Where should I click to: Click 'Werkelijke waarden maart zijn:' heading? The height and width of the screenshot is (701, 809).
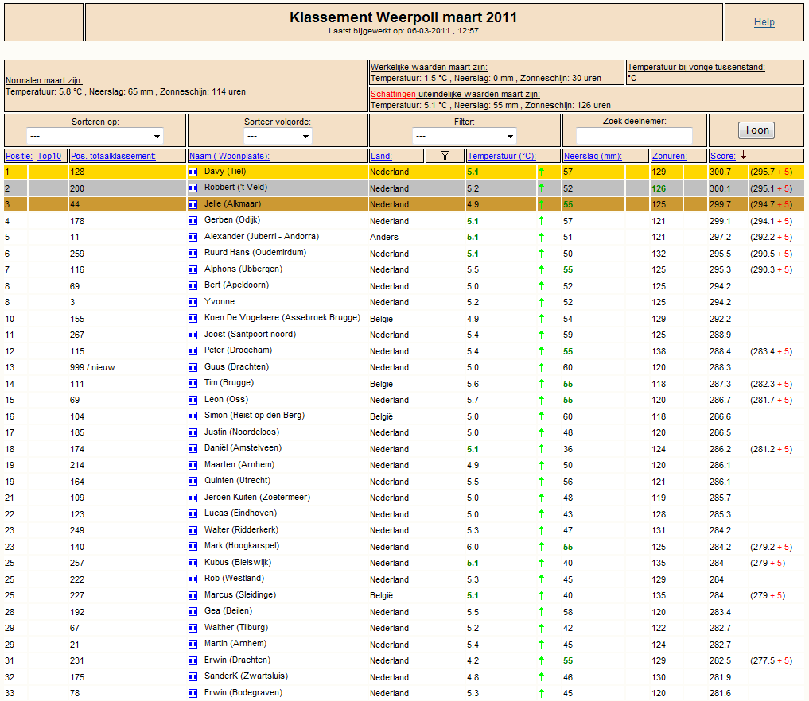(429, 67)
